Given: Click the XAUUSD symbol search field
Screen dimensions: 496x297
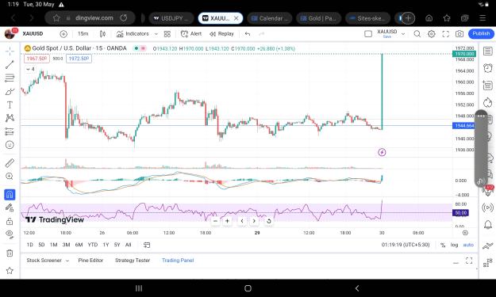Looking at the screenshot, I should point(33,34).
